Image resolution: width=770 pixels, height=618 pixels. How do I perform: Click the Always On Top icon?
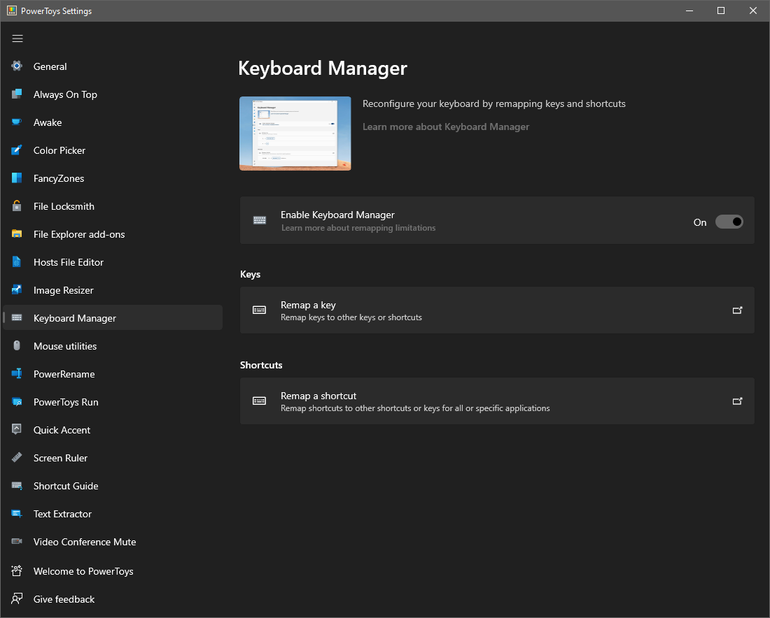(x=17, y=94)
